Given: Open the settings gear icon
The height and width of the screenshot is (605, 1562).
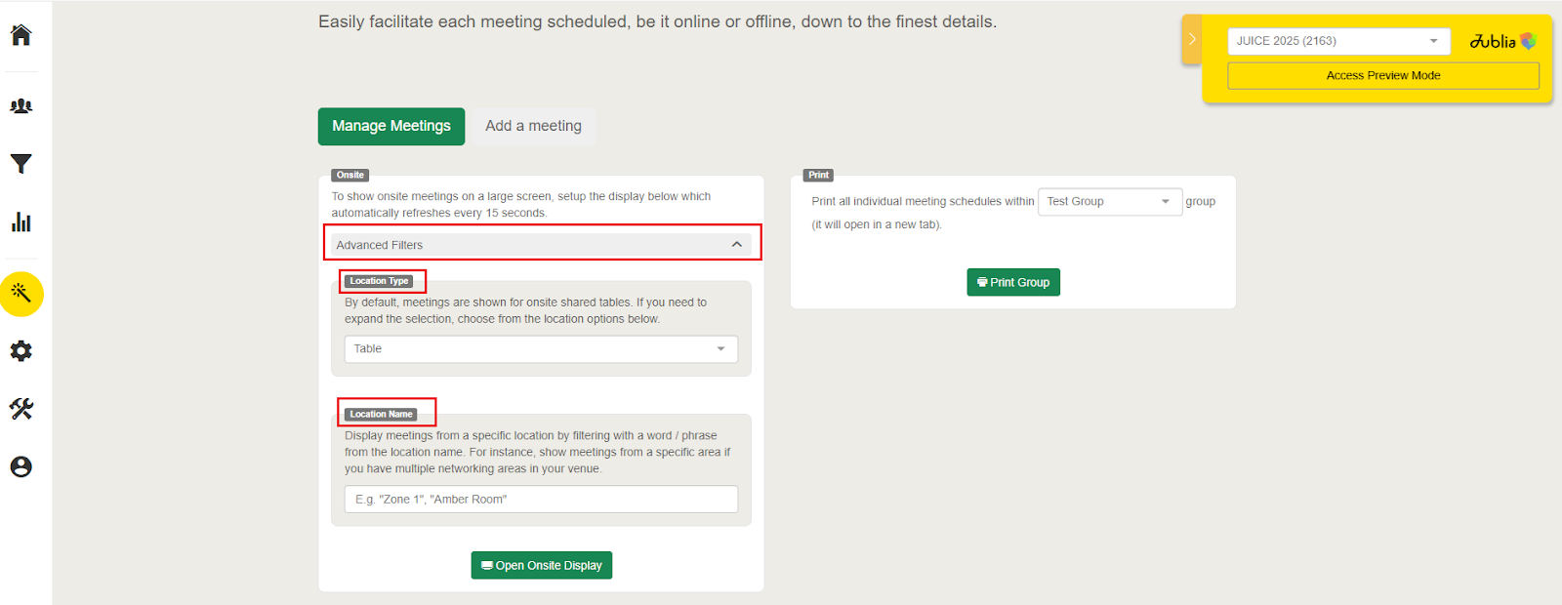Looking at the screenshot, I should pyautogui.click(x=21, y=351).
